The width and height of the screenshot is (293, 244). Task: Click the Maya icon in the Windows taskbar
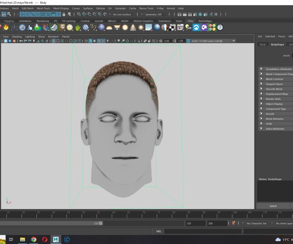point(56,239)
